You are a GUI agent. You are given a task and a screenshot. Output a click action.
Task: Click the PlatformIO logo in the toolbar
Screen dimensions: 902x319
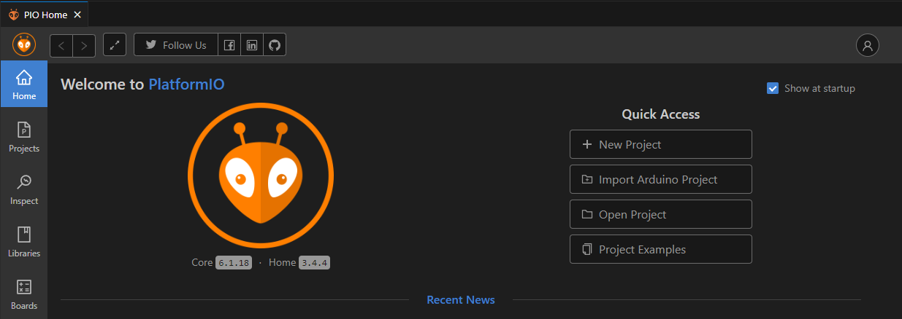click(24, 45)
